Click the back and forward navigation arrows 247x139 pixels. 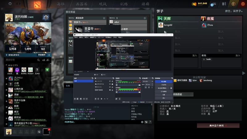click(x=18, y=4)
